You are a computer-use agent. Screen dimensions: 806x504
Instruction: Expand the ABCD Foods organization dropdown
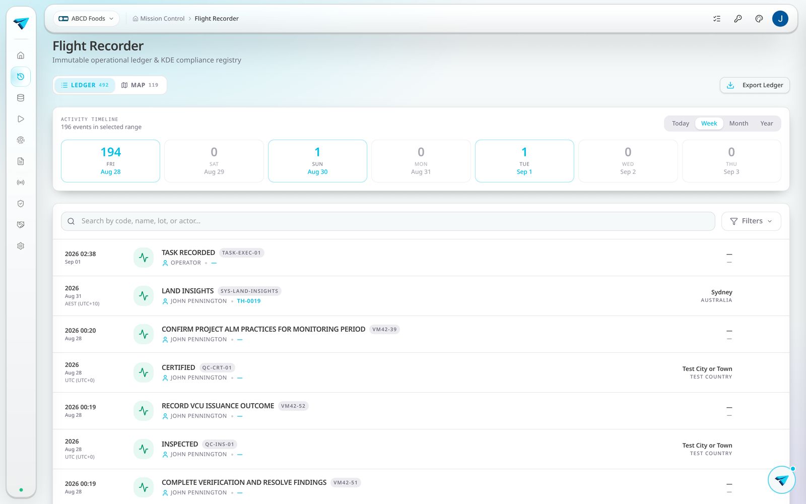[86, 19]
